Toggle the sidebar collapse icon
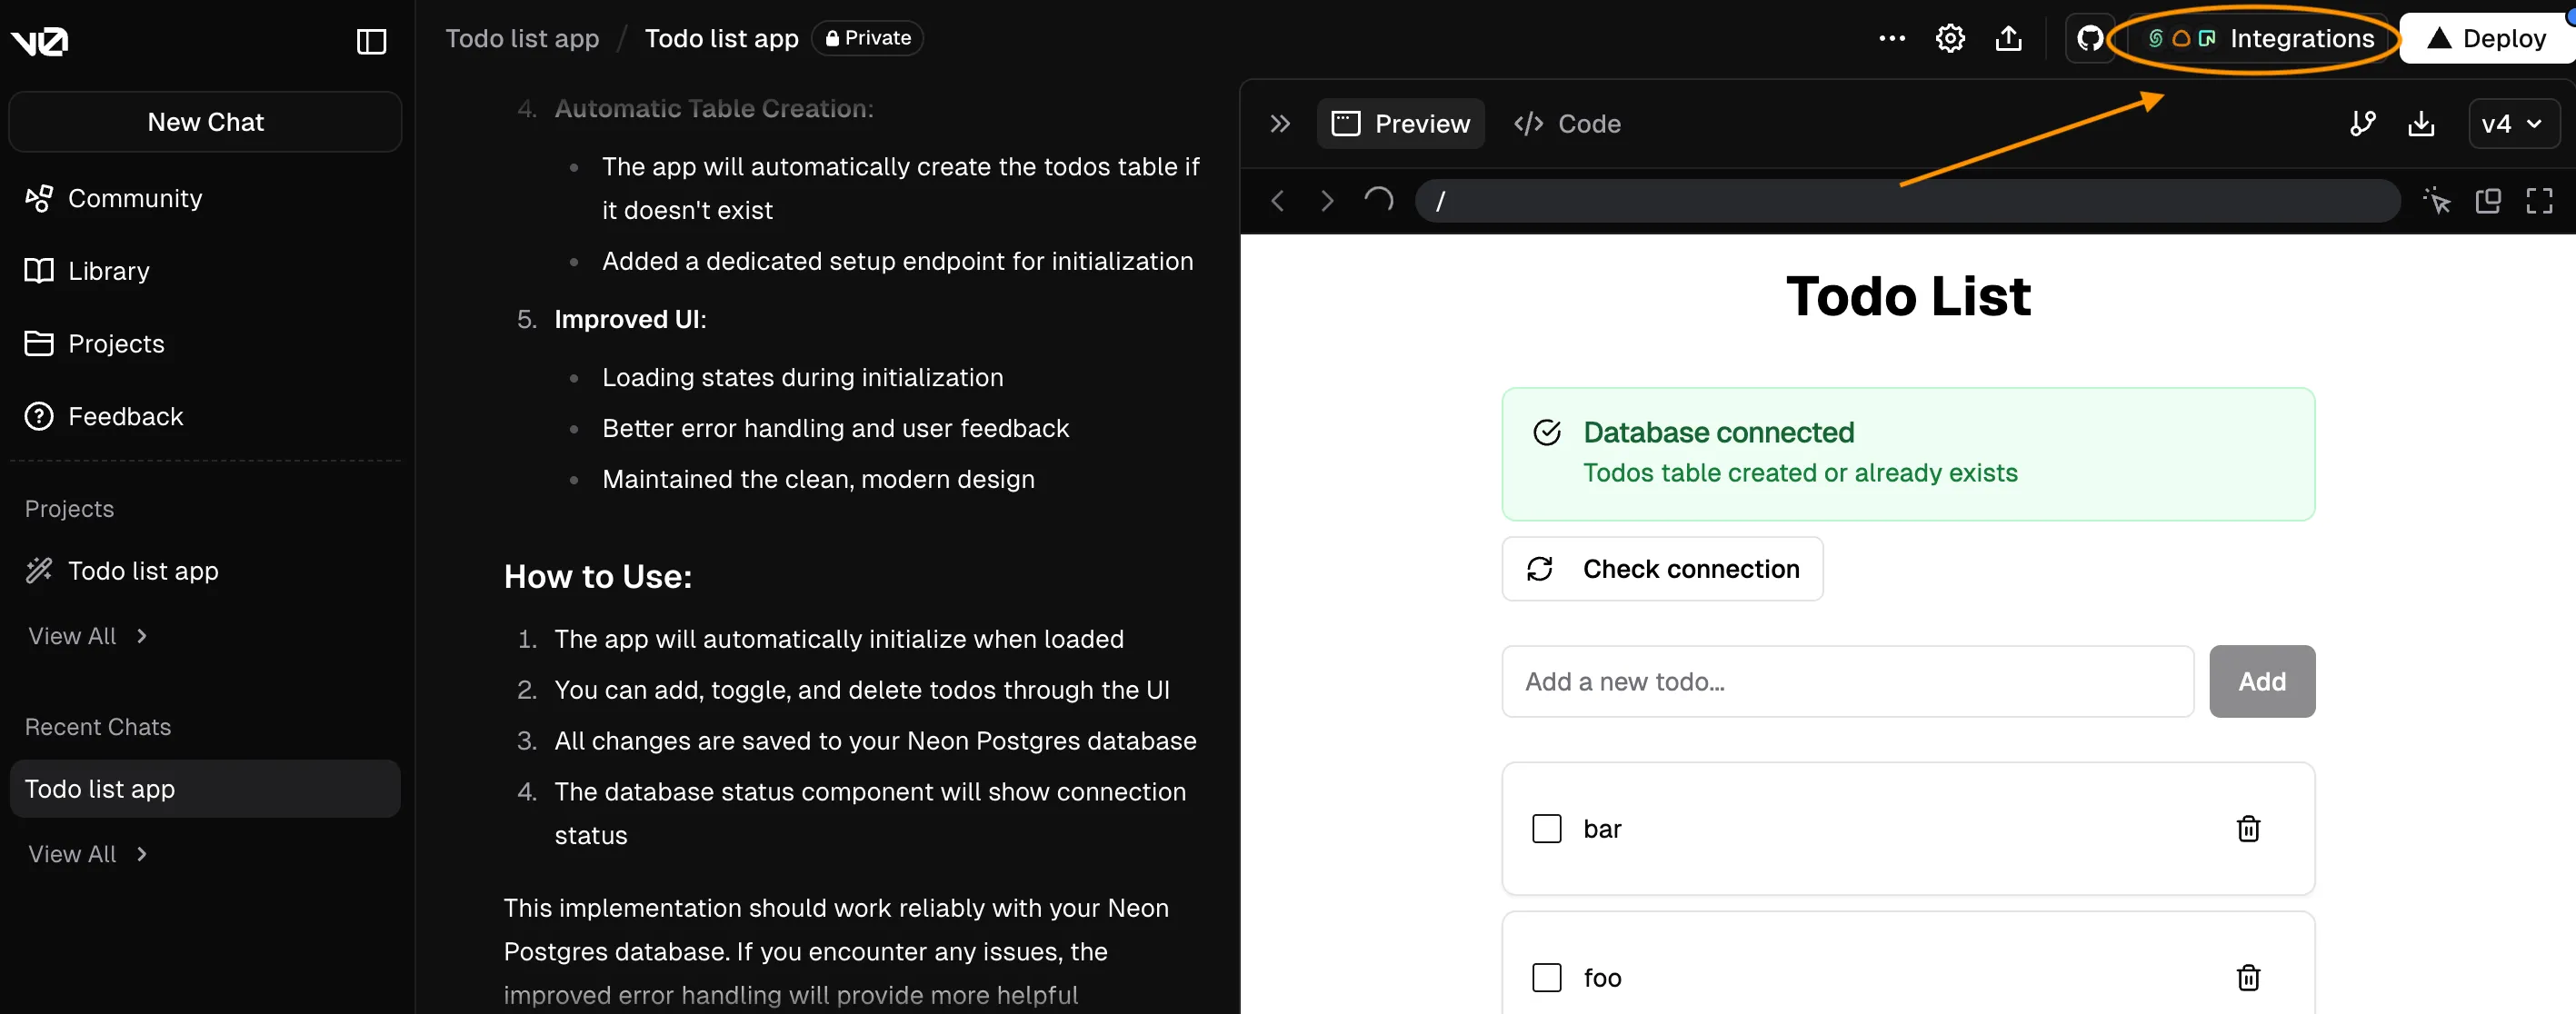The height and width of the screenshot is (1014, 2576). click(370, 42)
